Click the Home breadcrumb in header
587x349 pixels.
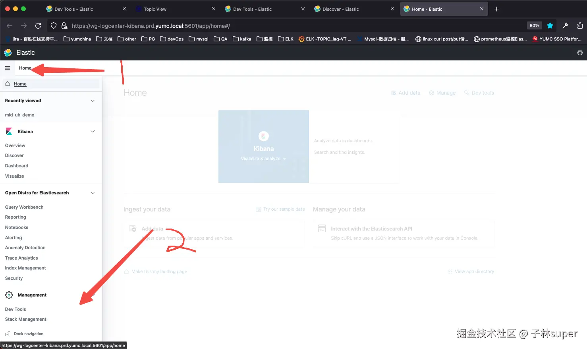tap(25, 68)
